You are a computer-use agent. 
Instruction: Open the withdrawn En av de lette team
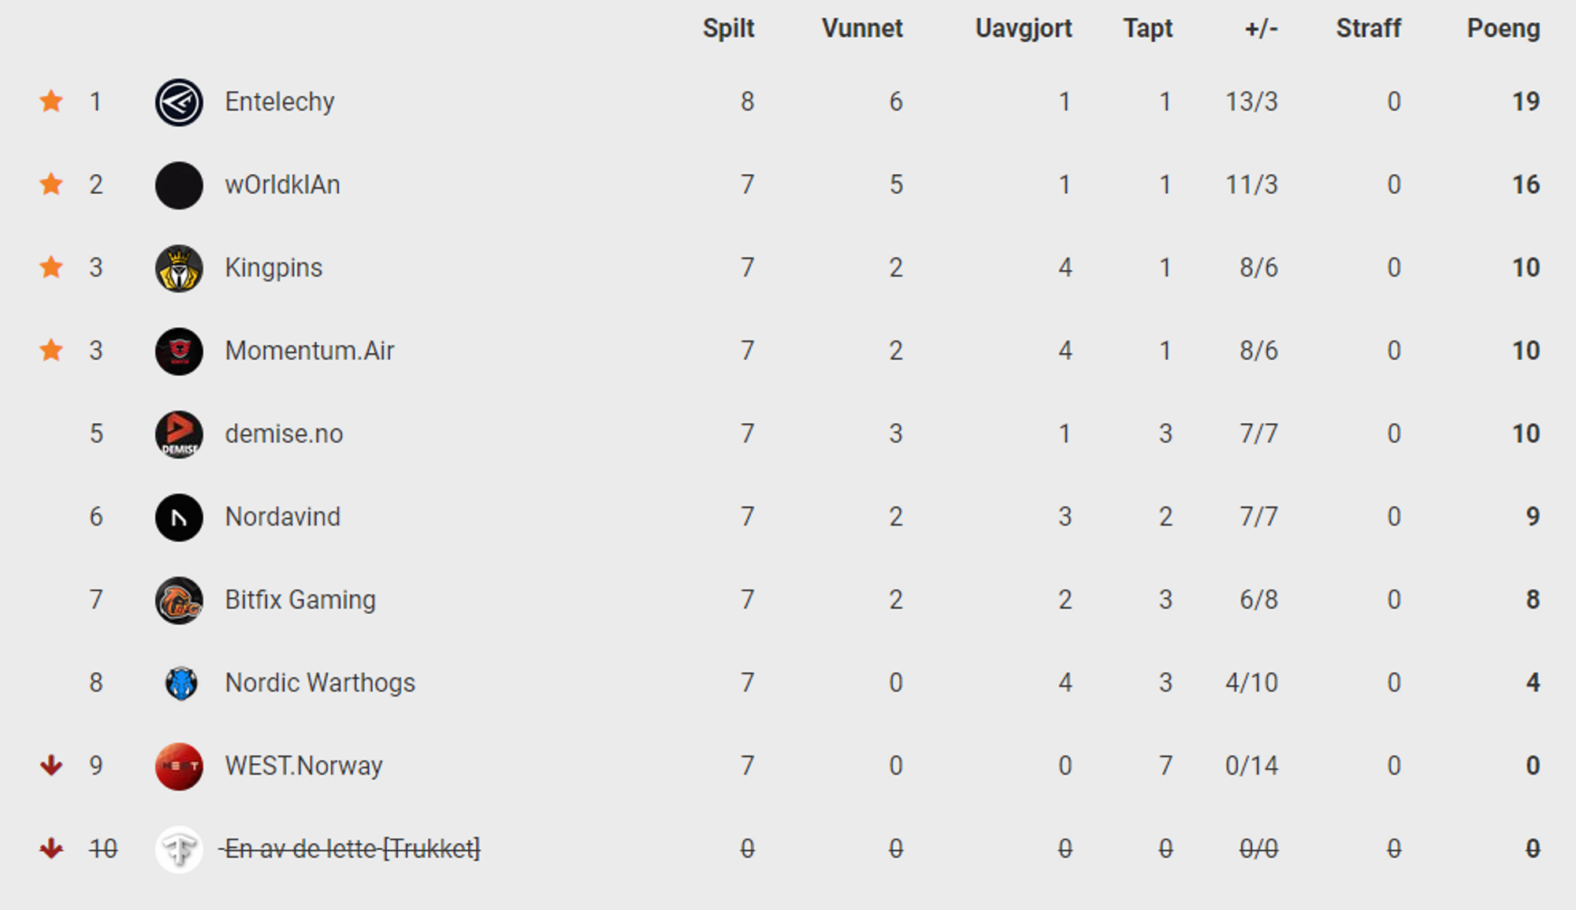[352, 849]
